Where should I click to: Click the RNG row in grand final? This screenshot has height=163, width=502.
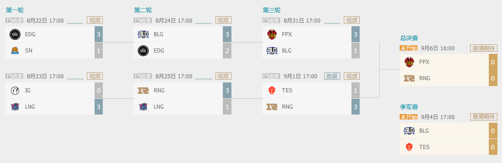point(448,78)
